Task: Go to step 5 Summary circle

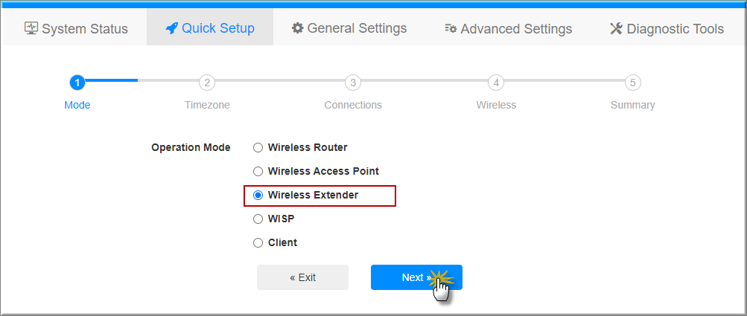Action: click(632, 83)
